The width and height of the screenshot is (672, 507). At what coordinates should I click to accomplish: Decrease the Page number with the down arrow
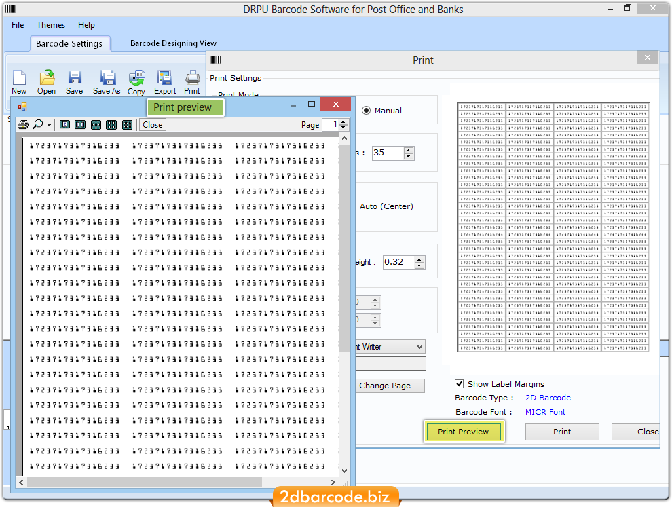[343, 128]
